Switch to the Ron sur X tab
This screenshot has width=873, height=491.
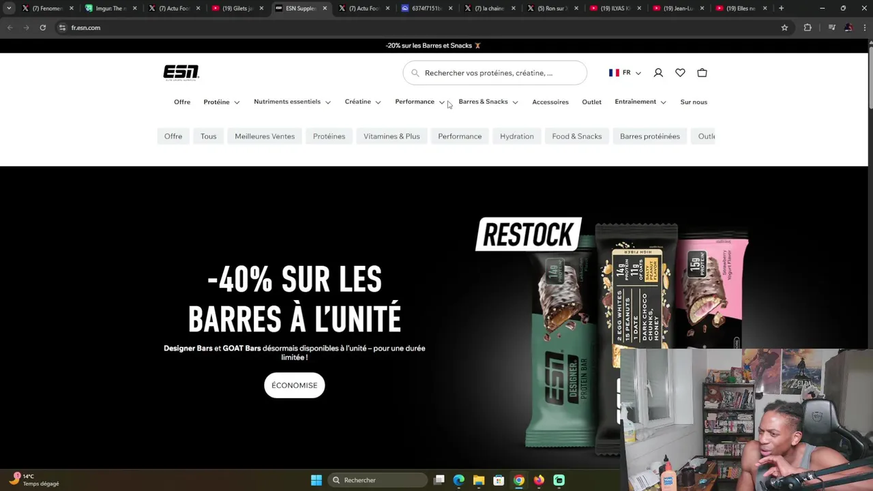[x=552, y=8]
